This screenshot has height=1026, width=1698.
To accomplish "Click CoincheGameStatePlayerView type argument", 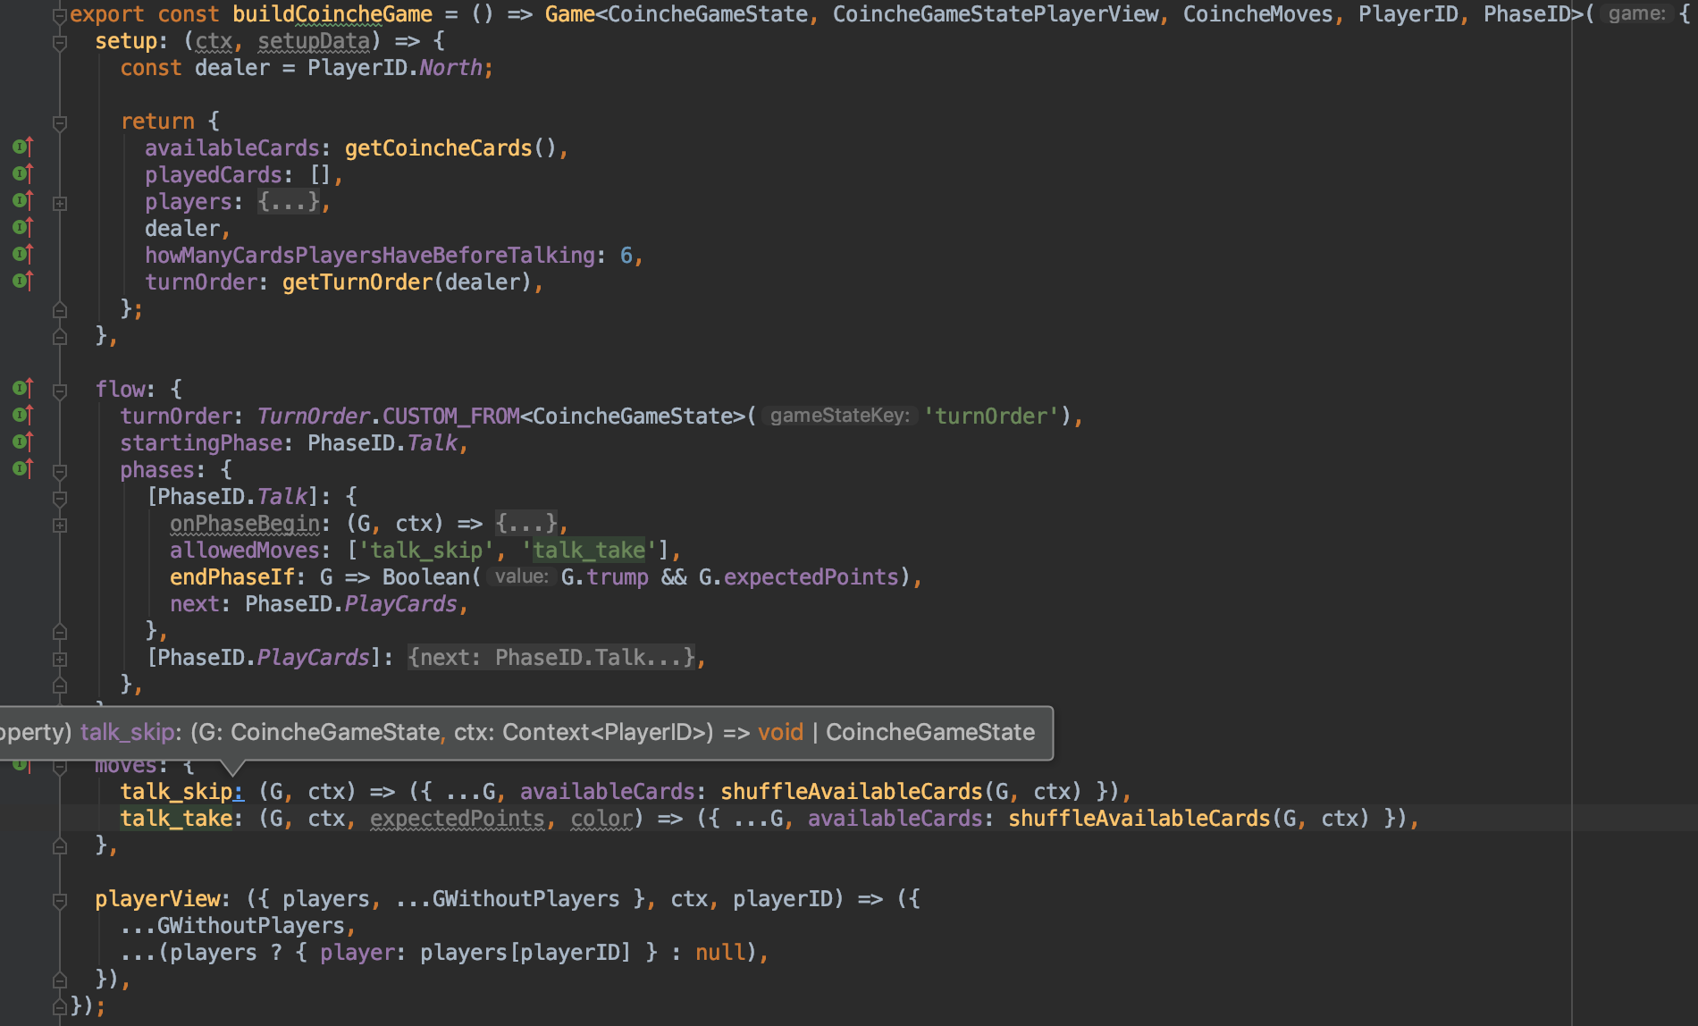I will point(996,14).
